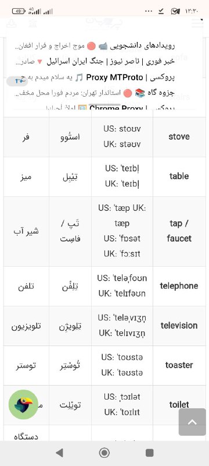Viewport: 209px width, 466px height.
Task: Open the Proxy MTProto notification message
Action: point(95,77)
